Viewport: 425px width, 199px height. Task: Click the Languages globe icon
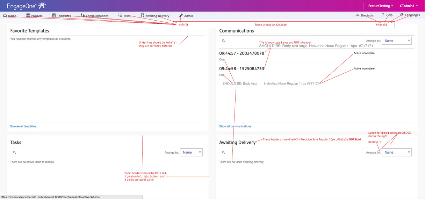point(402,15)
